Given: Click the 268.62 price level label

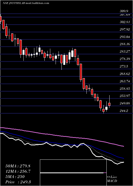Looking at the screenshot, I should pyautogui.click(x=125, y=74).
